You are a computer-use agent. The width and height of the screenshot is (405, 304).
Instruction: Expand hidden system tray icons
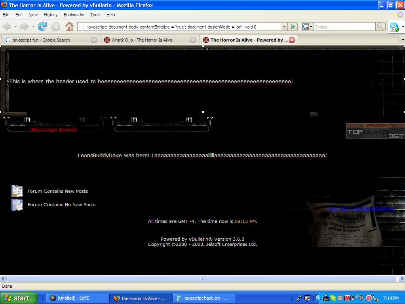(x=319, y=298)
